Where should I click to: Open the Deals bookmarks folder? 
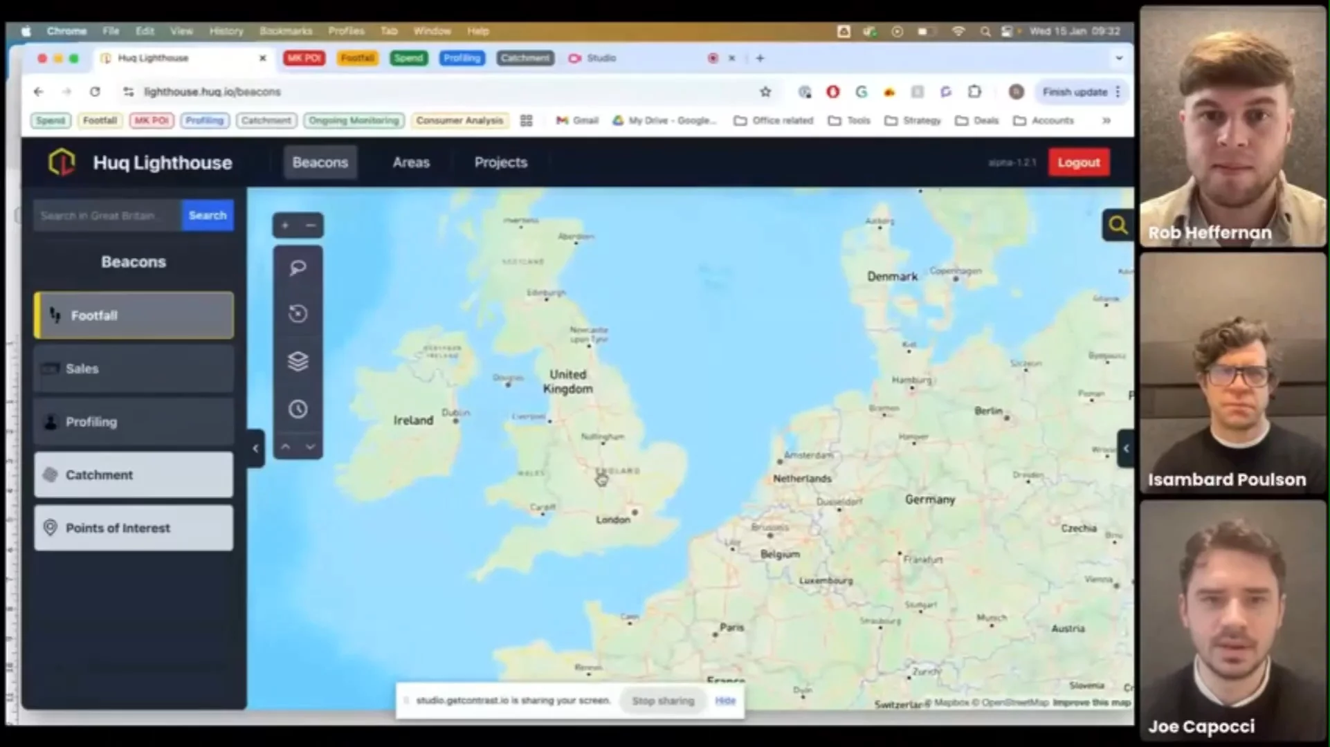(977, 120)
